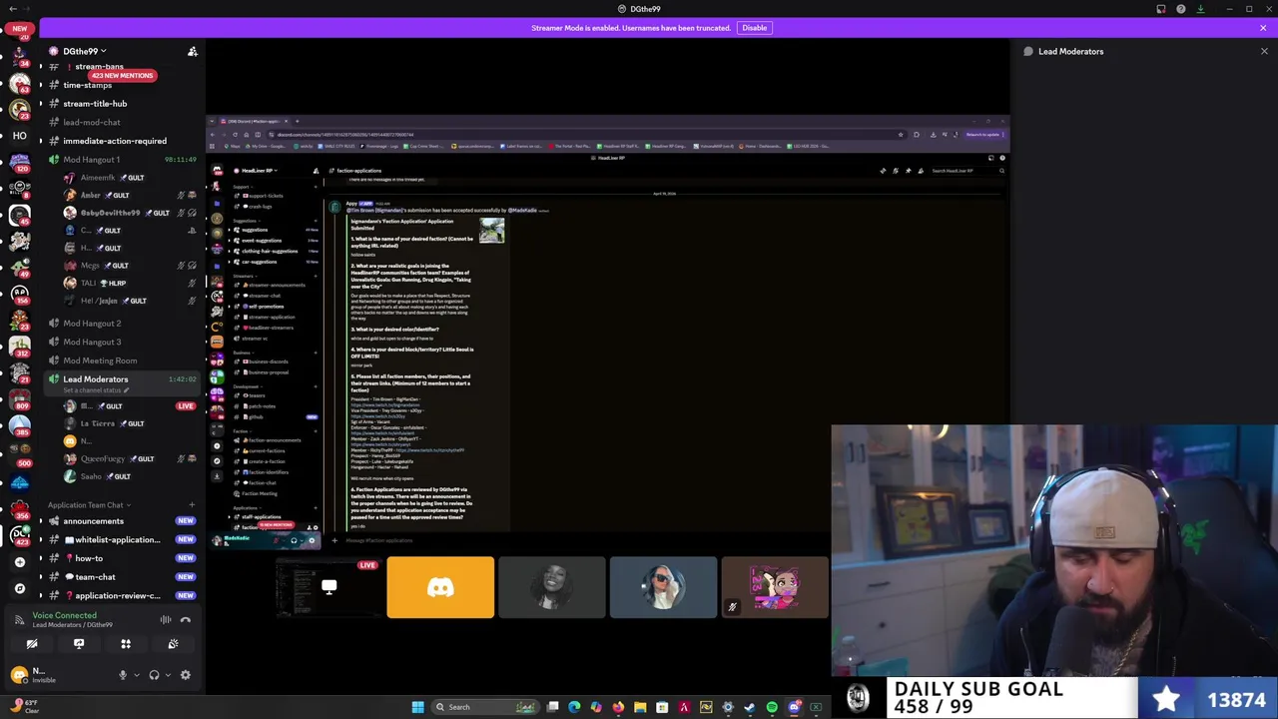
Task: Select the participant tile with the muted mic icon
Action: point(775,587)
